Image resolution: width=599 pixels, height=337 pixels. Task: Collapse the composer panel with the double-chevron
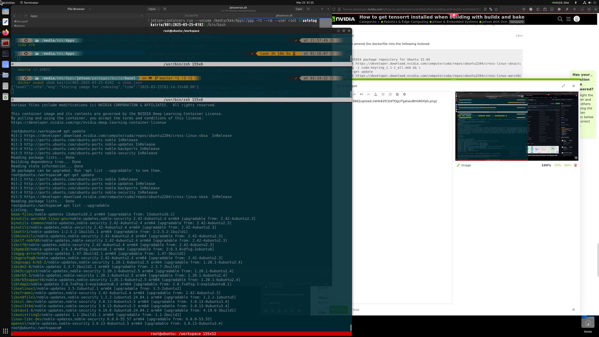pyautogui.click(x=573, y=86)
